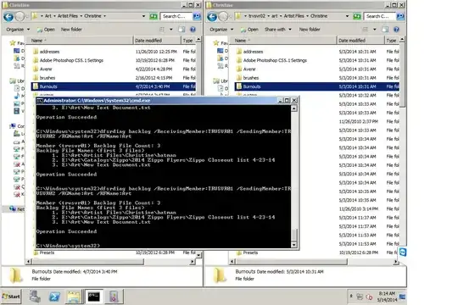
Task: Click the search box in the right Explorer
Action: pyautogui.click(x=379, y=16)
